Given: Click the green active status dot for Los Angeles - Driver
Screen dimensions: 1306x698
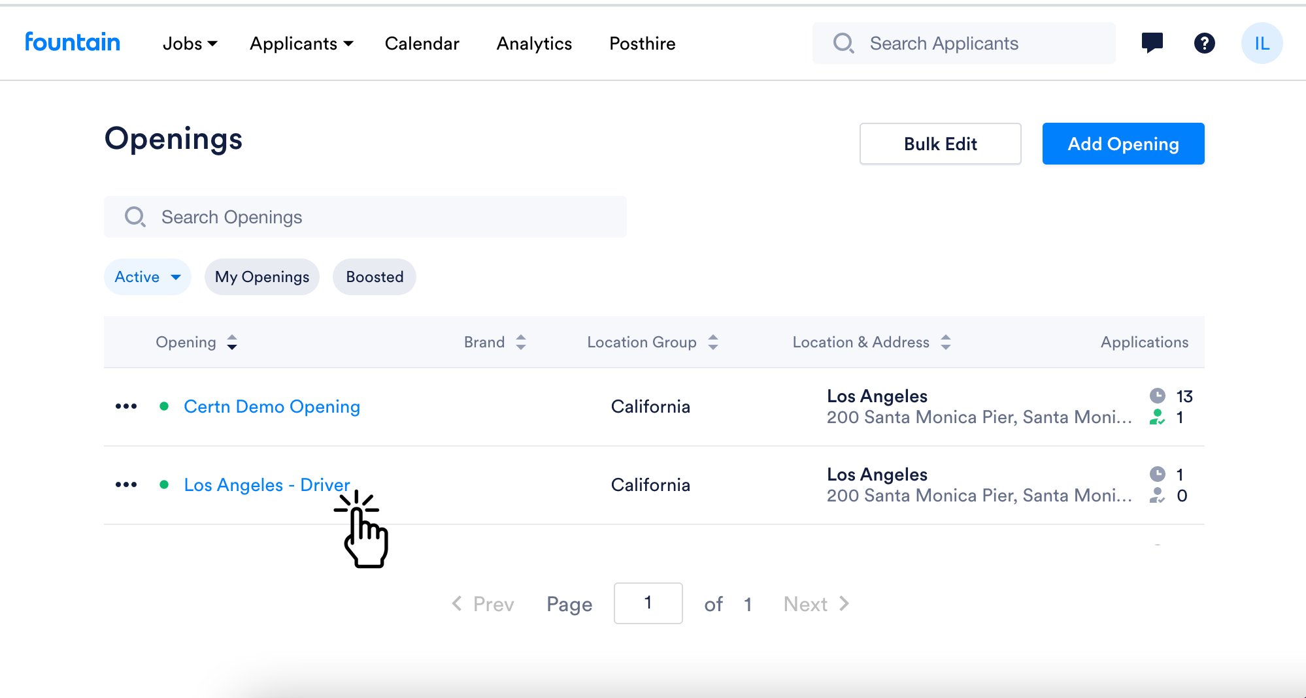Looking at the screenshot, I should click(165, 484).
